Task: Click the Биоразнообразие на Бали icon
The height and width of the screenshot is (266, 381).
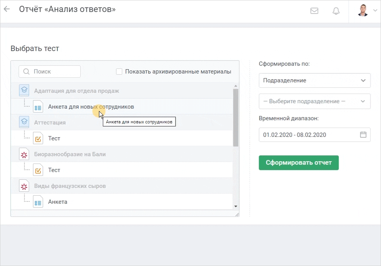Action: coord(24,154)
